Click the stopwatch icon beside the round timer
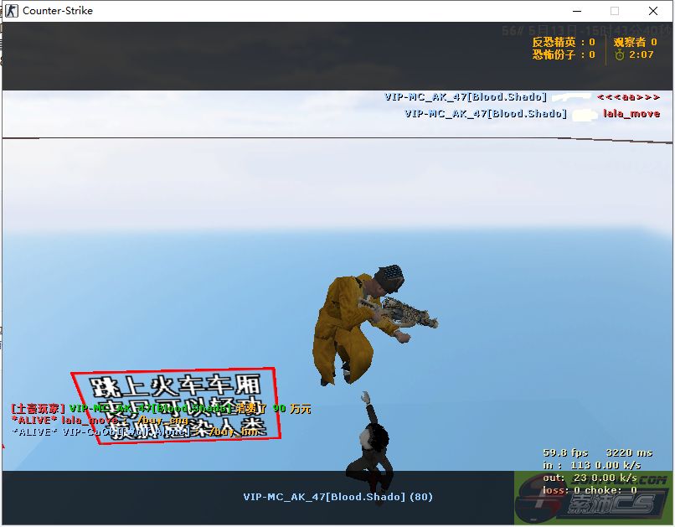The image size is (675, 527). (x=619, y=54)
